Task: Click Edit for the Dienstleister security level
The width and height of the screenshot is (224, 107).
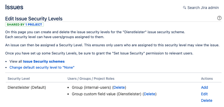Action: pos(204,94)
